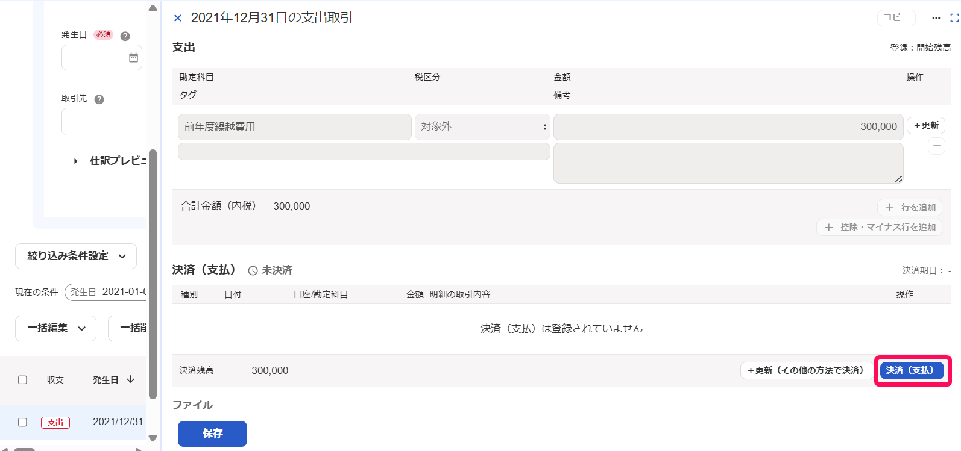Viewport: 961px width, 451px height.
Task: Click the 収支 column header
Action: click(x=55, y=380)
